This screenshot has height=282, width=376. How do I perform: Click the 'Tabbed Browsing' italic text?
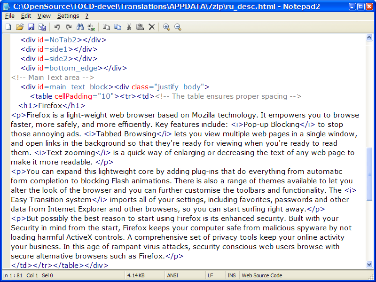click(x=126, y=134)
